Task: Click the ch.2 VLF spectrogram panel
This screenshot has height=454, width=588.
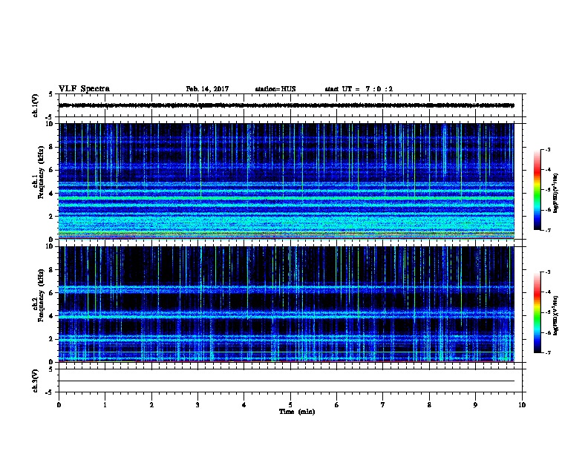Action: (287, 304)
